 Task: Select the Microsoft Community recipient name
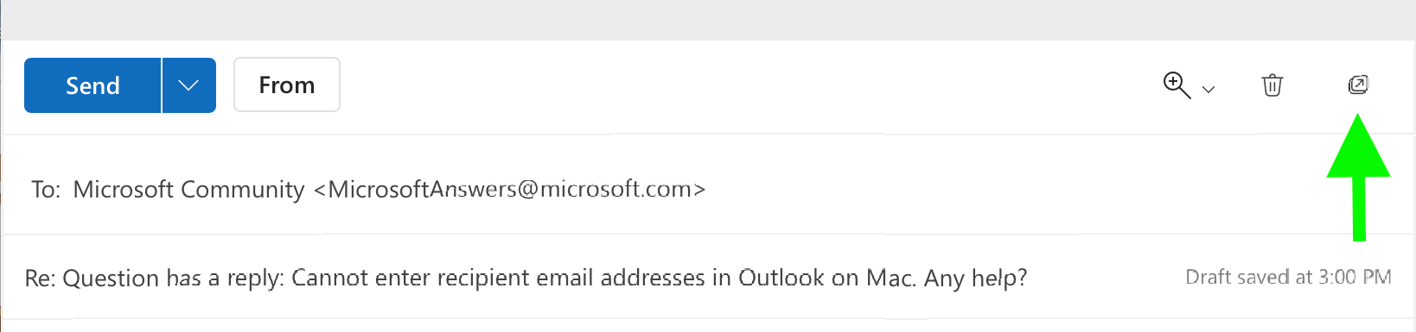188,189
